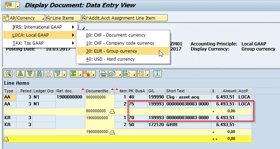Viewport: 280px width, 149px height.
Task: Click the Total sigma icon
Action: pos(74,74)
